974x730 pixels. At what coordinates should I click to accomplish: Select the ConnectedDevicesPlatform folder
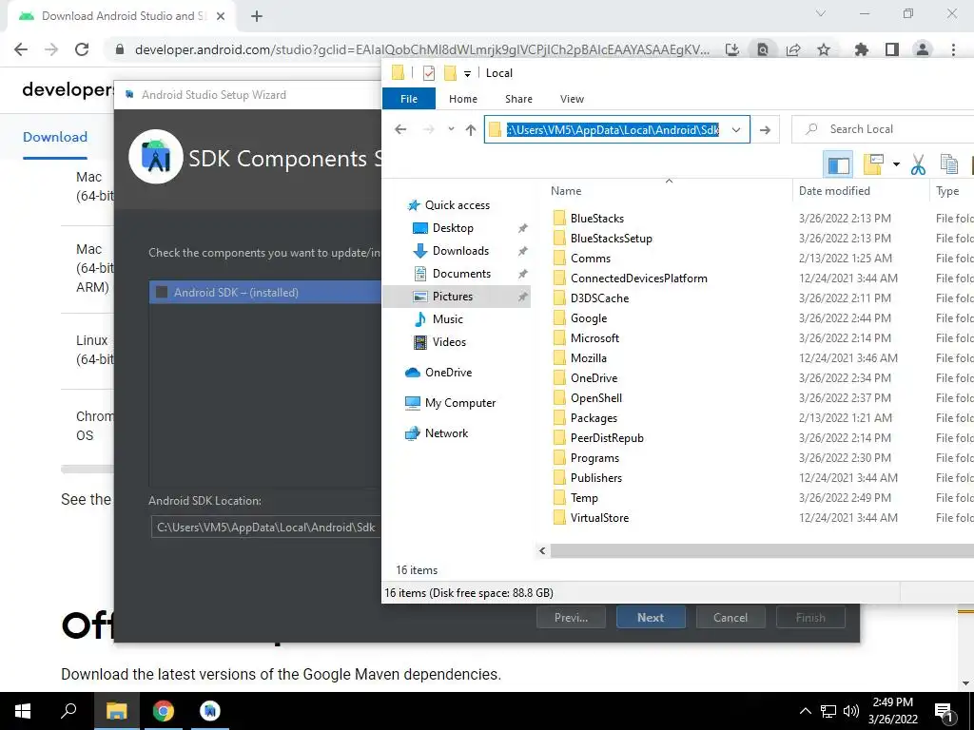pyautogui.click(x=638, y=279)
